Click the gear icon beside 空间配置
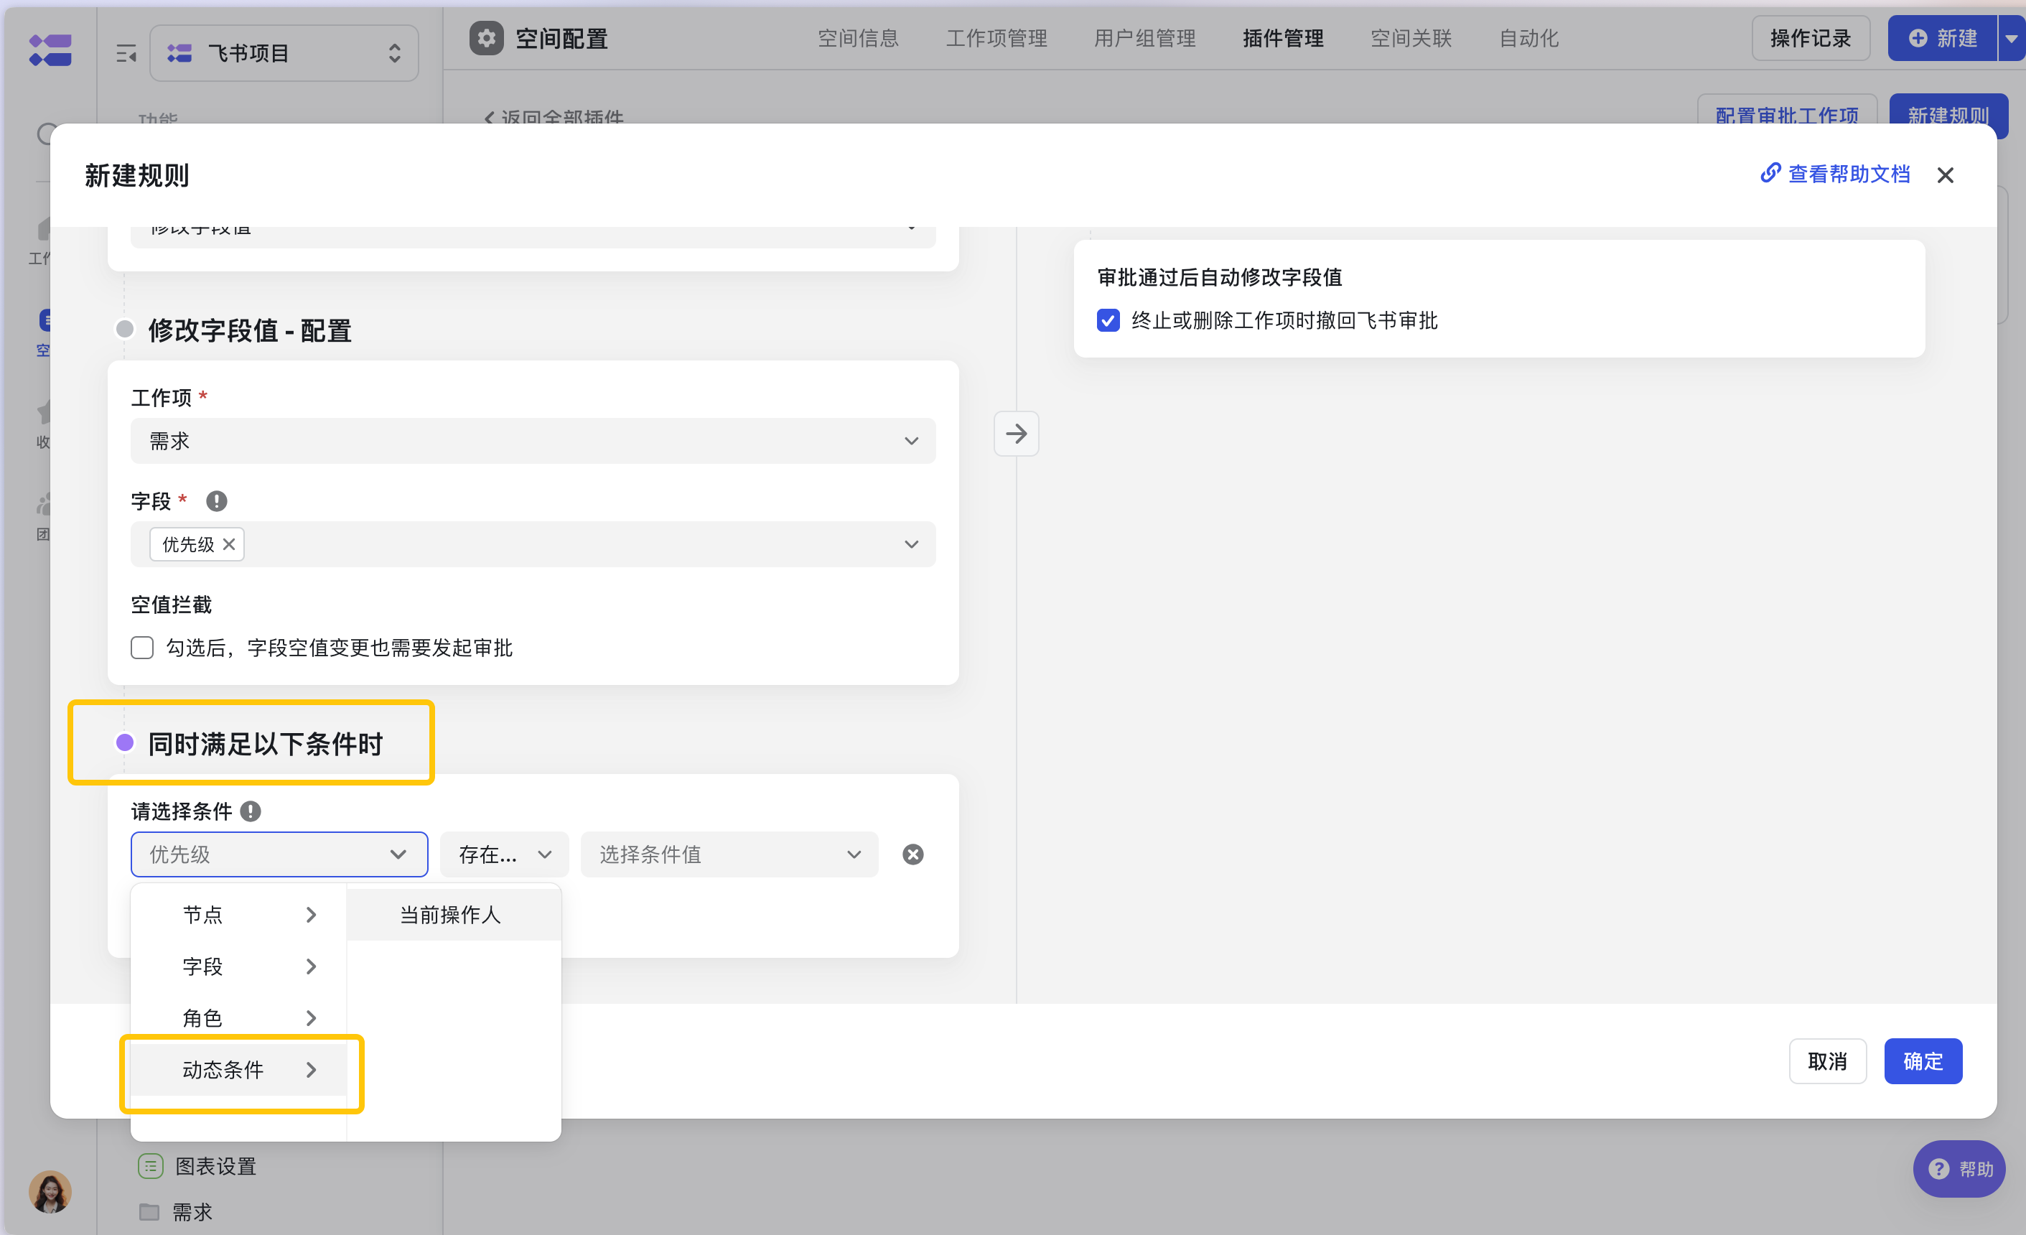2026x1235 pixels. (x=487, y=39)
